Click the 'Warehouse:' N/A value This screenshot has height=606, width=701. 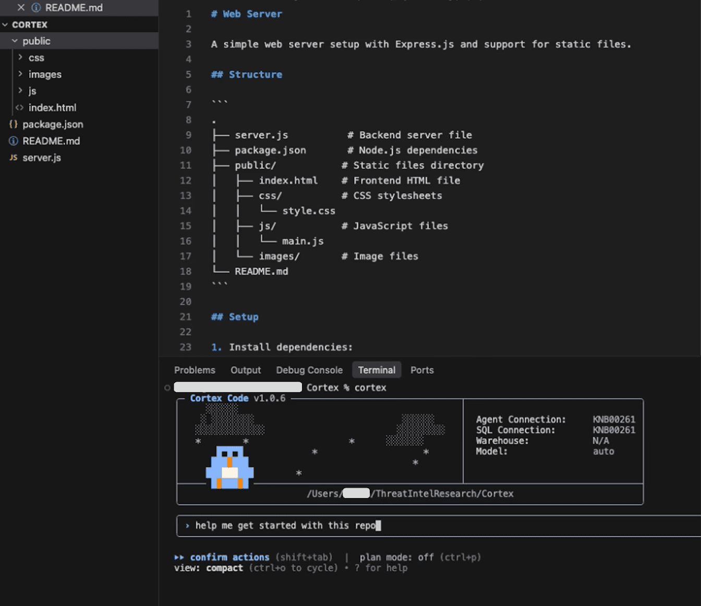tap(601, 441)
